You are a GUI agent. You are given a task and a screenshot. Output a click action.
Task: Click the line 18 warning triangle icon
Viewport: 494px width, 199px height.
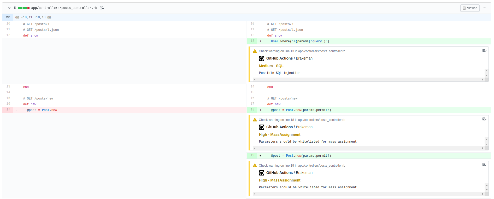pos(255,120)
